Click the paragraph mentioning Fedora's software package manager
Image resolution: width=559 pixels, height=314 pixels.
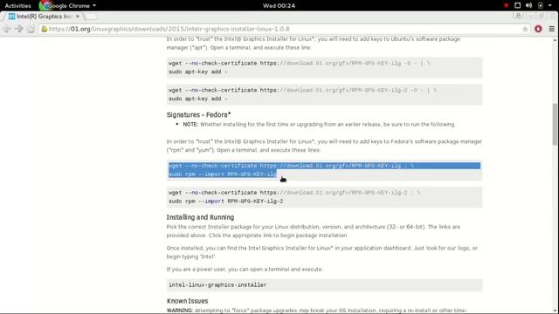coord(324,146)
